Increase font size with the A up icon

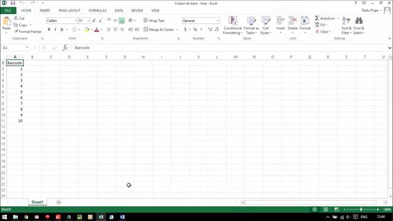(x=94, y=20)
